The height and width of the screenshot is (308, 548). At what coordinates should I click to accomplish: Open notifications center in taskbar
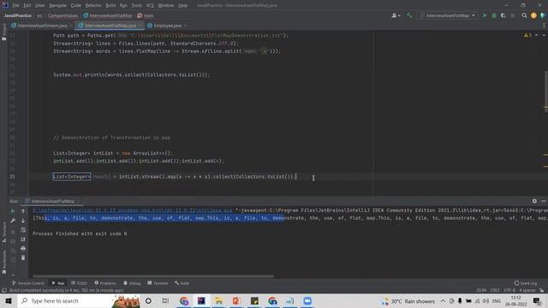pyautogui.click(x=537, y=300)
